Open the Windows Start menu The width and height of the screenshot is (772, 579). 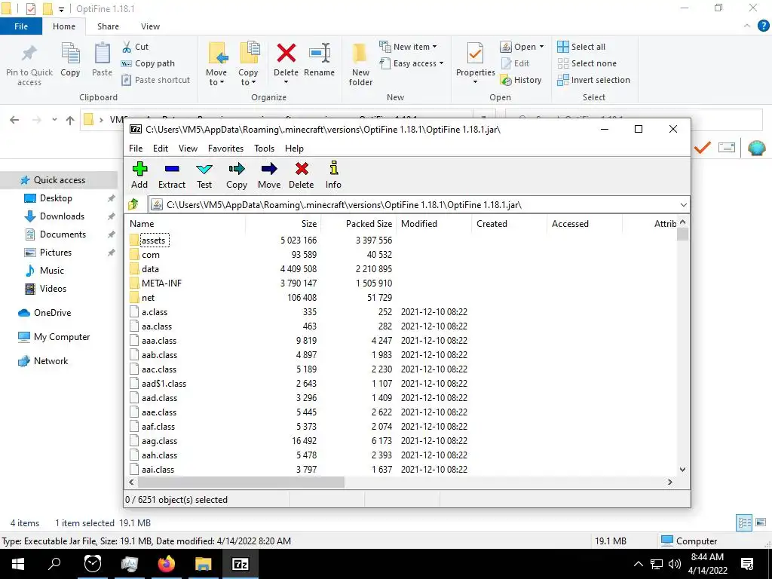(18, 564)
